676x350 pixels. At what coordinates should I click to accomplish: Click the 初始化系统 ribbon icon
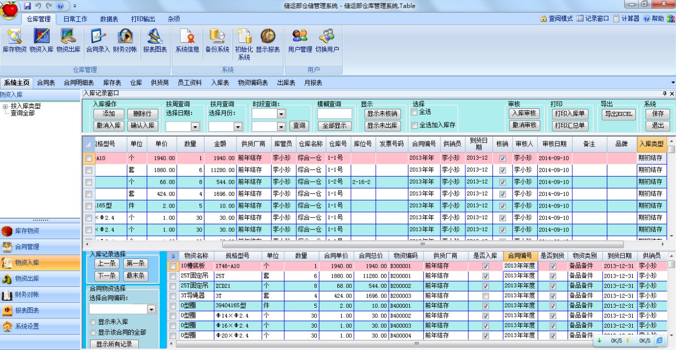coord(244,45)
